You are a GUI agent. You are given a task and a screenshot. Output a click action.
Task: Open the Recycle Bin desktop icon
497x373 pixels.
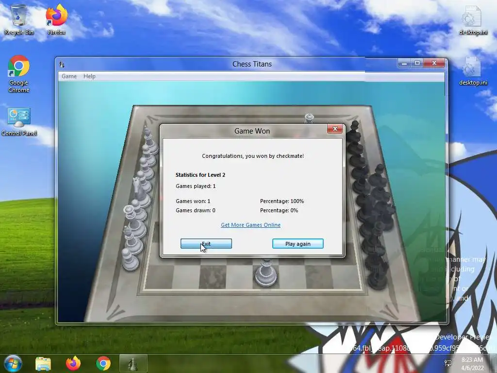coord(19,19)
